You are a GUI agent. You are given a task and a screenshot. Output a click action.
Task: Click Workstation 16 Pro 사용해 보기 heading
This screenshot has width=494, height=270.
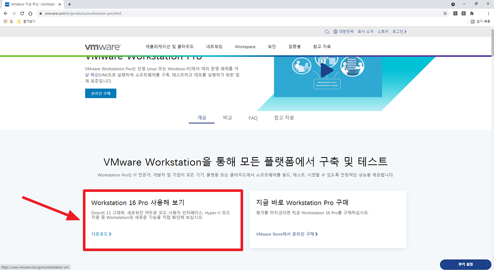(x=138, y=203)
